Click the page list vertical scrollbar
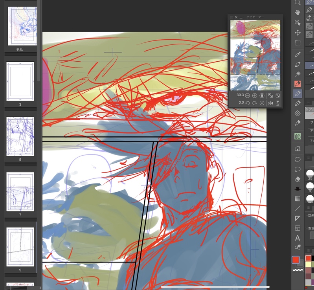Screen dimensions: 314x290 point(39,40)
